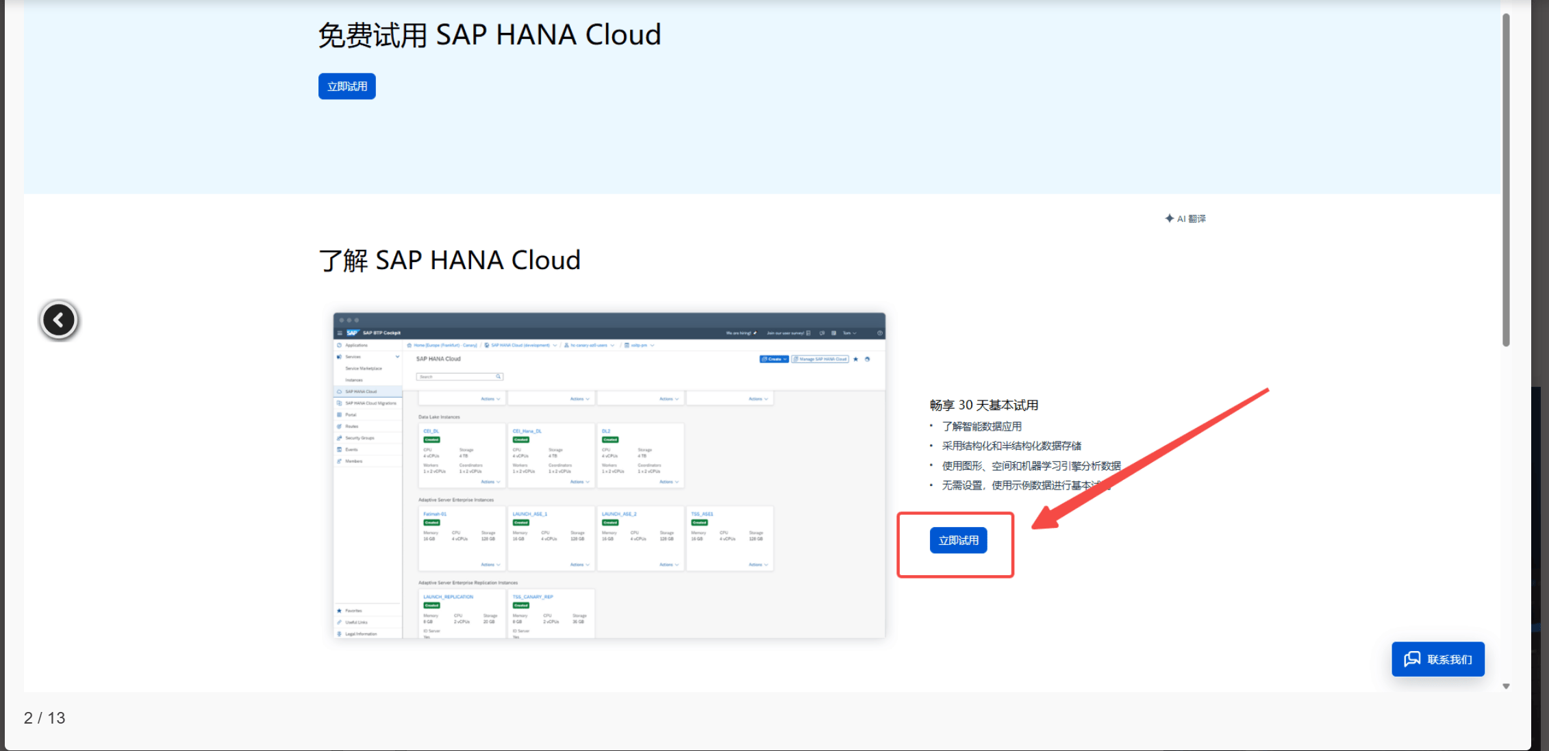1549x751 pixels.
Task: Click the top 立即试用 button under heading
Action: tap(347, 86)
